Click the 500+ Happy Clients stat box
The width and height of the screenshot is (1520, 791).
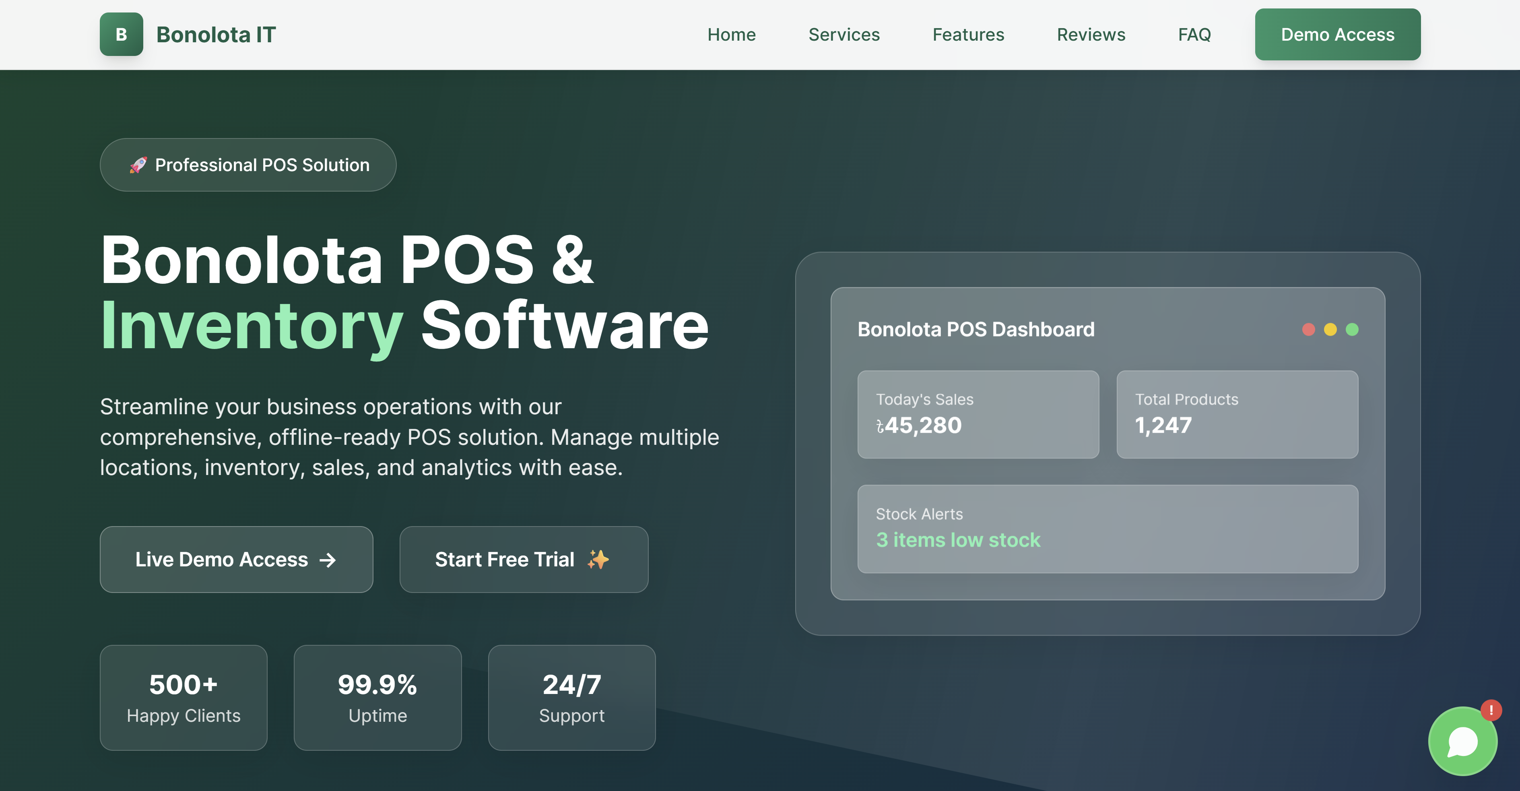184,697
